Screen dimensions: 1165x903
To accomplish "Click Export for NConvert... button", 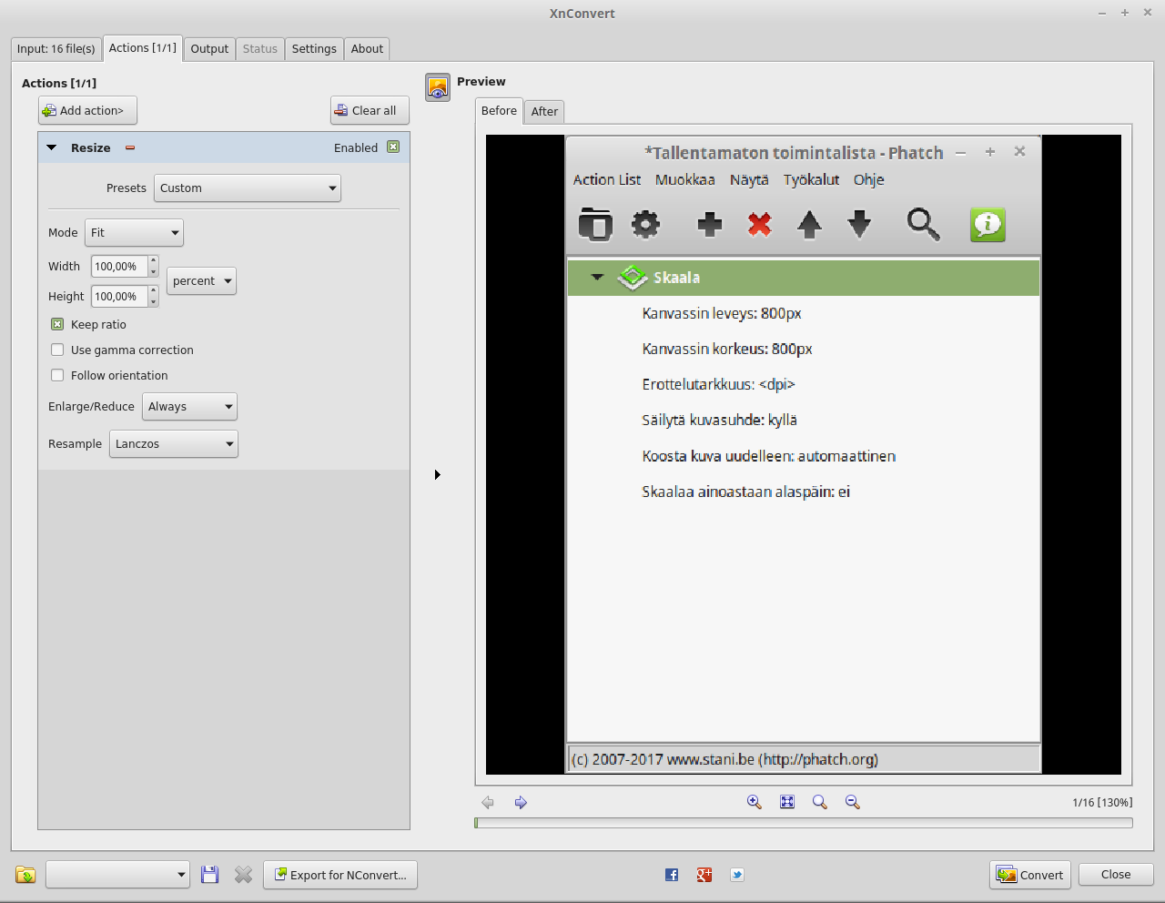I will point(340,875).
